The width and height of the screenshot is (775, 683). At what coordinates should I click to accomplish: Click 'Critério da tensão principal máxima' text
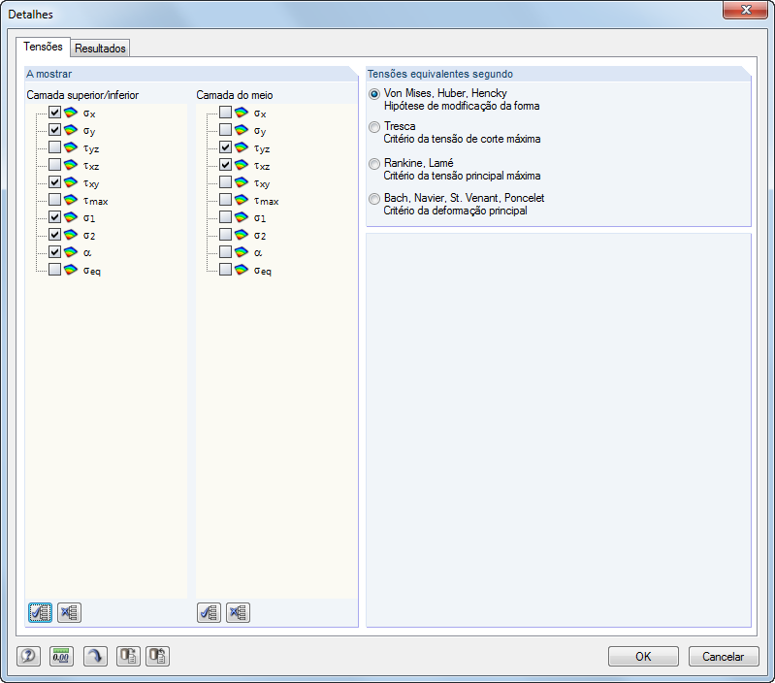462,176
